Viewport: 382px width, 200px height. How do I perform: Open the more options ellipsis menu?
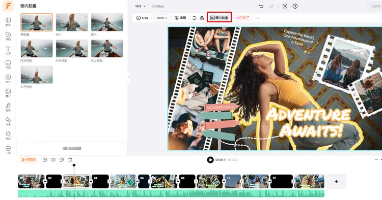[257, 18]
